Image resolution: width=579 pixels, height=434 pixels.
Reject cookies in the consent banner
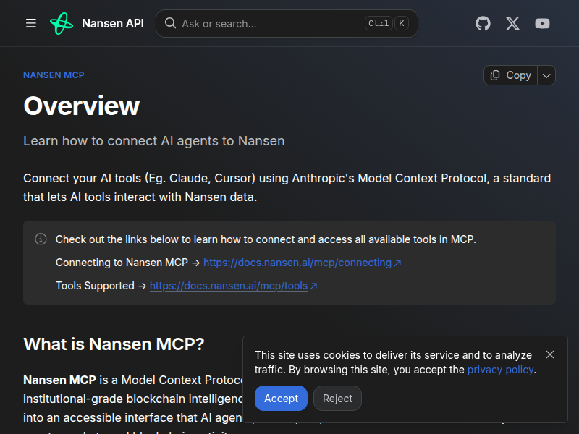click(337, 398)
